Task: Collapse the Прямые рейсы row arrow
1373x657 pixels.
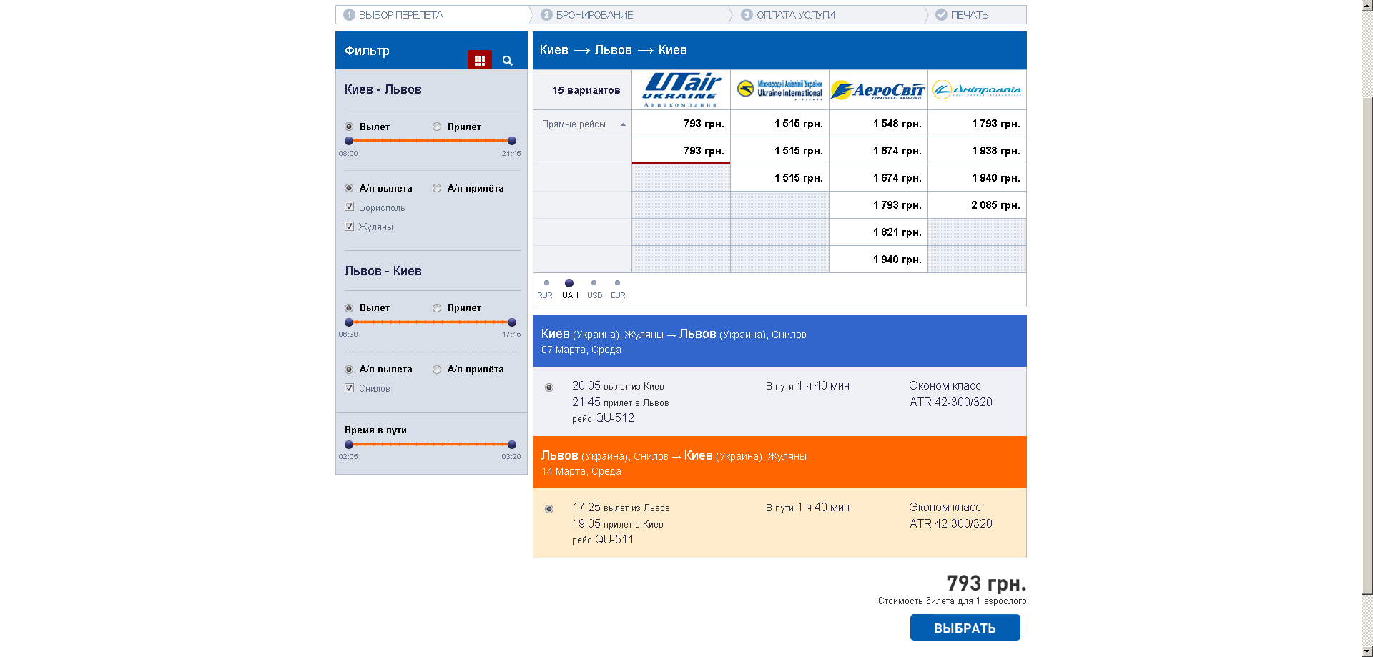Action: [623, 124]
